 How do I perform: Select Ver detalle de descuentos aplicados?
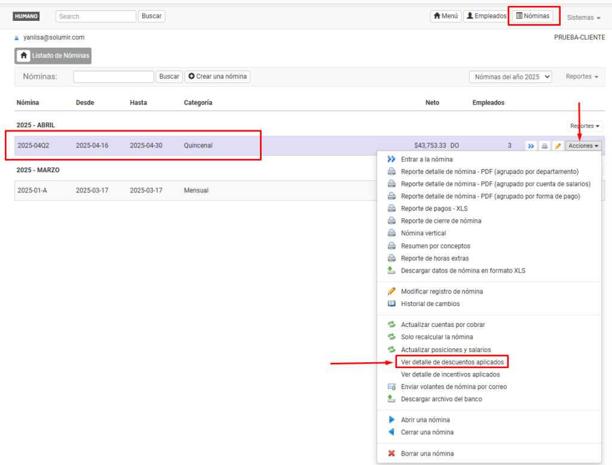tap(452, 362)
